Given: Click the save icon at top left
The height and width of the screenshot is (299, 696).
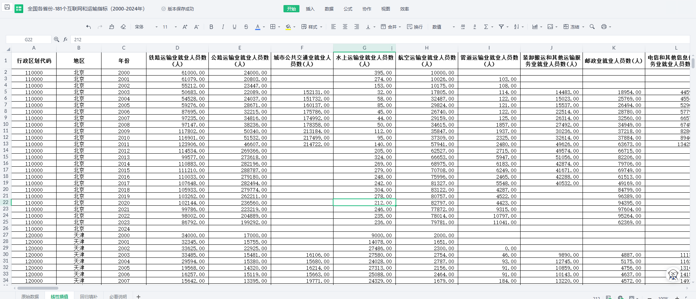Looking at the screenshot, I should (x=7, y=7).
